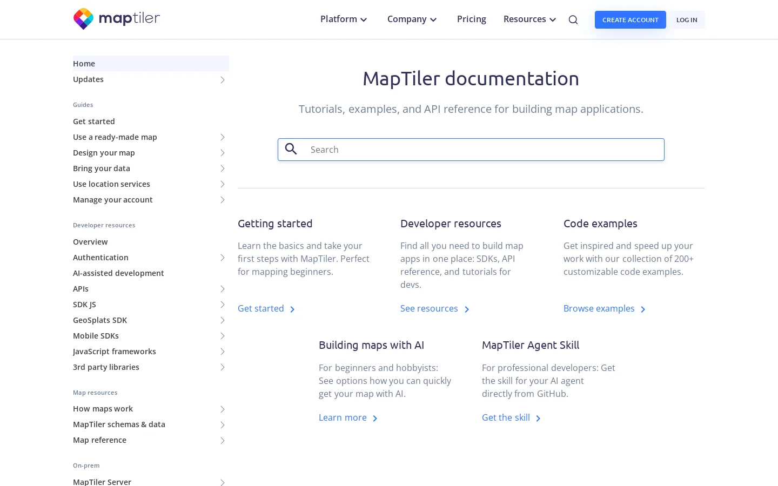Image resolution: width=778 pixels, height=486 pixels.
Task: Expand Design your map chevron
Action: point(223,153)
